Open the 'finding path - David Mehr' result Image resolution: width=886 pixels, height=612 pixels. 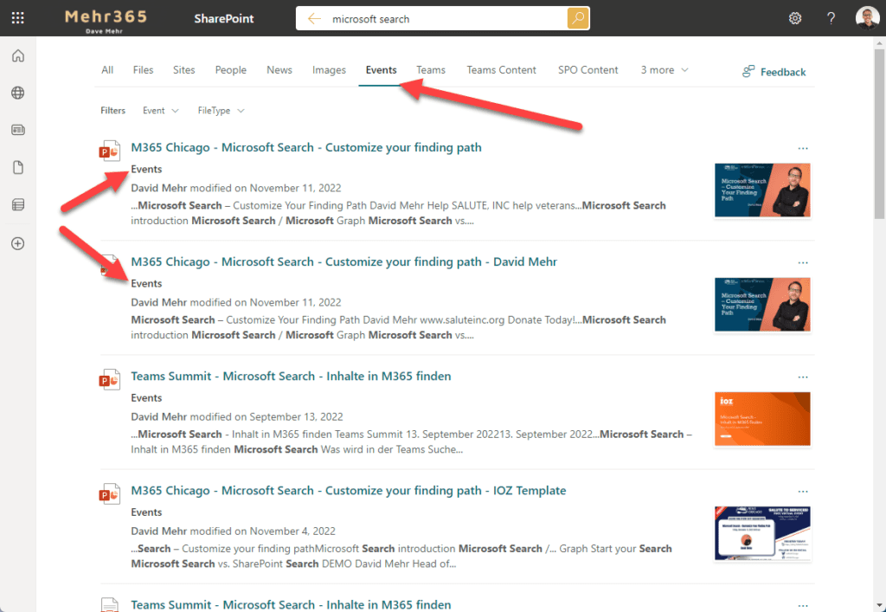click(x=344, y=261)
